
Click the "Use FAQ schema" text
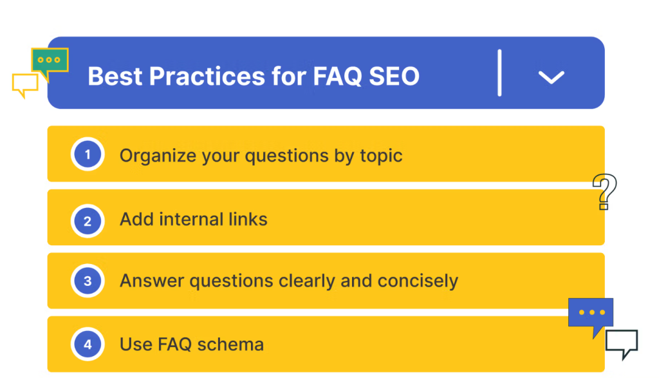pos(192,345)
